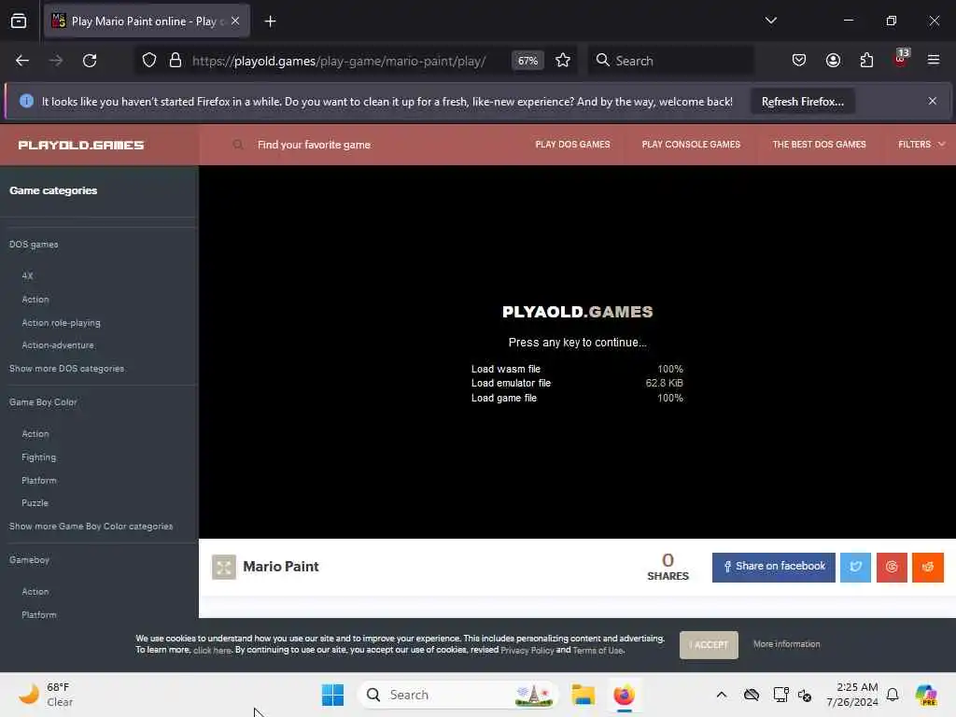This screenshot has width=956, height=717.
Task: Click the forward navigation arrow
Action: coord(55,61)
